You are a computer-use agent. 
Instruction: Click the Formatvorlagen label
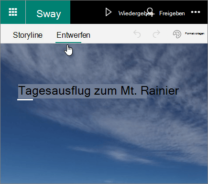coord(195,33)
